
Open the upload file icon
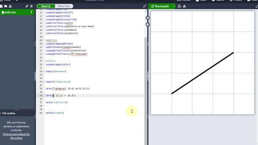coord(10,6)
